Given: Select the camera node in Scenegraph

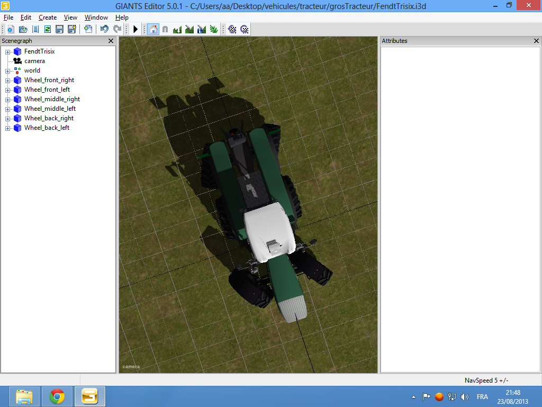Looking at the screenshot, I should [x=34, y=61].
